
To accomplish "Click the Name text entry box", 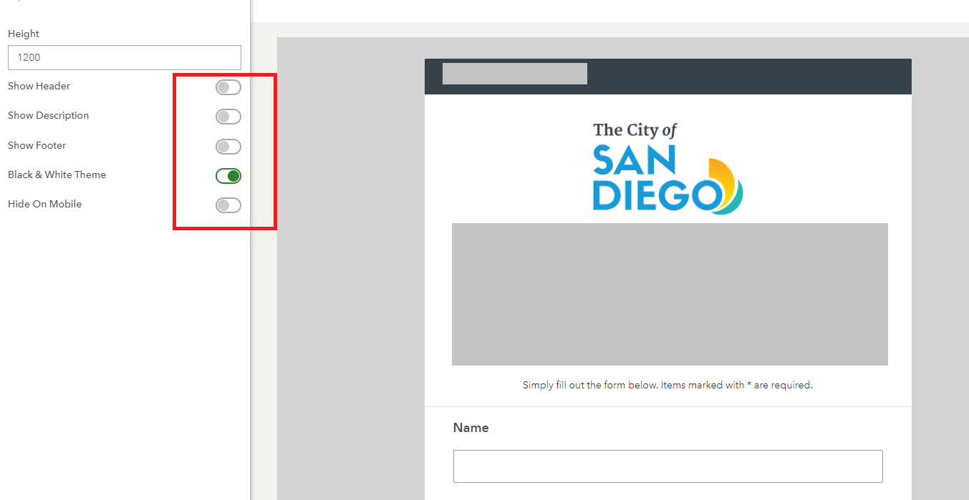I will coord(667,466).
